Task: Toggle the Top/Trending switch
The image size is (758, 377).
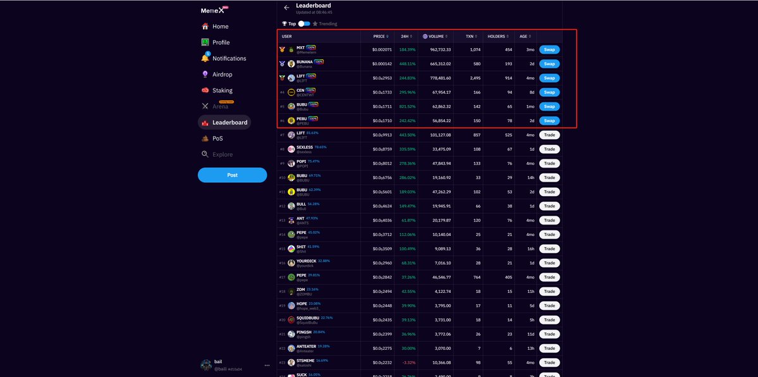Action: (304, 23)
